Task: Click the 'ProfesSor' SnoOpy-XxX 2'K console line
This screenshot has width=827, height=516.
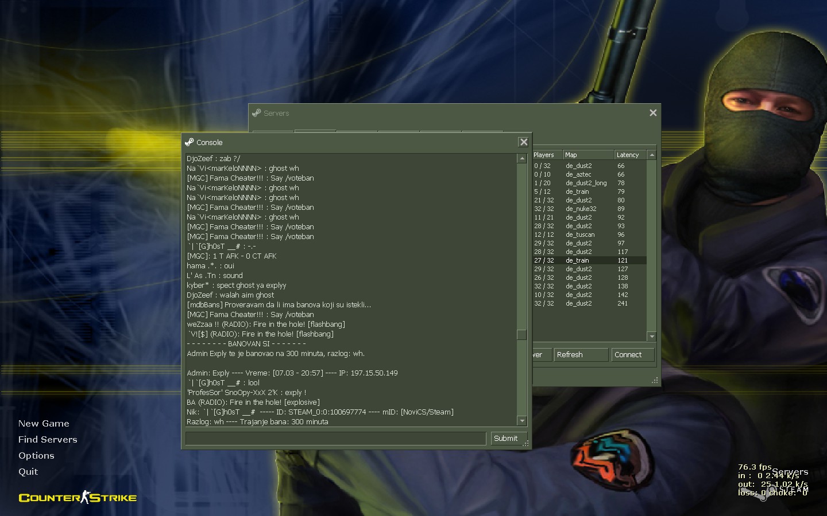Action: [246, 393]
